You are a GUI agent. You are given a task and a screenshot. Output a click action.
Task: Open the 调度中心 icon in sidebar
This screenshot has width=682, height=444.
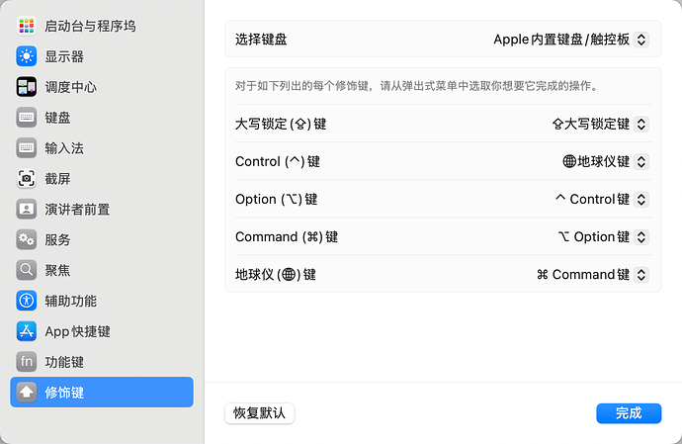[26, 87]
